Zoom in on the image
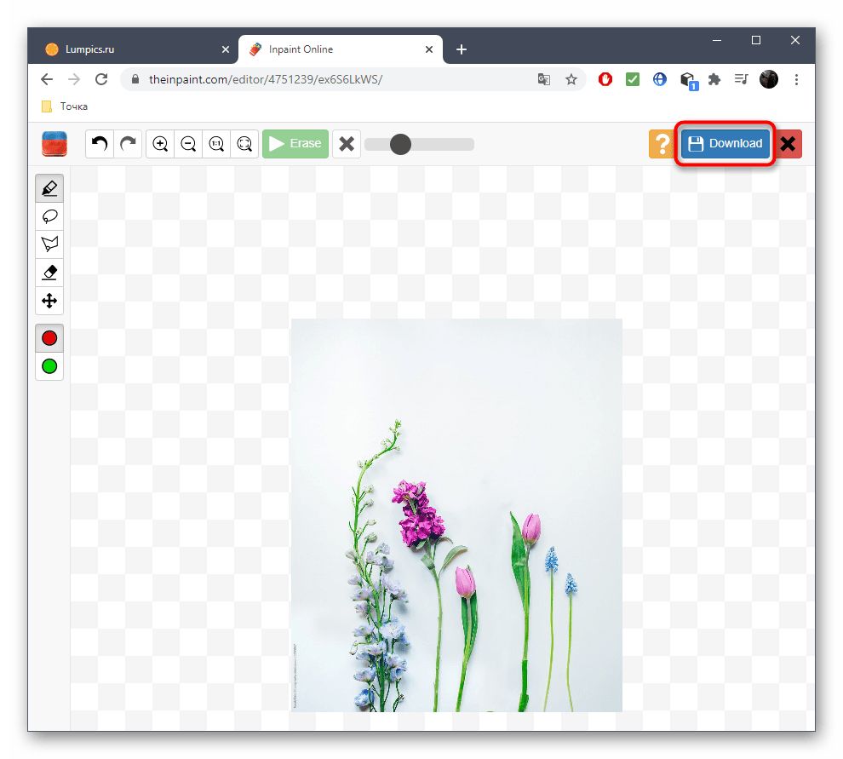This screenshot has width=843, height=759. 160,144
